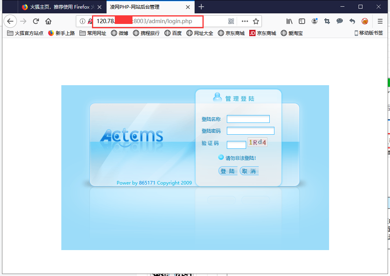Reload the current page
The height and width of the screenshot is (276, 390).
36,21
